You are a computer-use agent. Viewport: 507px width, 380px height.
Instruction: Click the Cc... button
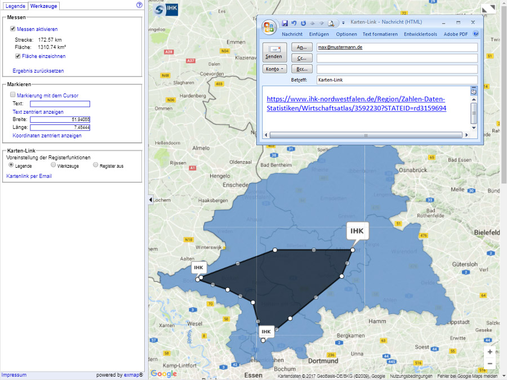[x=302, y=58]
